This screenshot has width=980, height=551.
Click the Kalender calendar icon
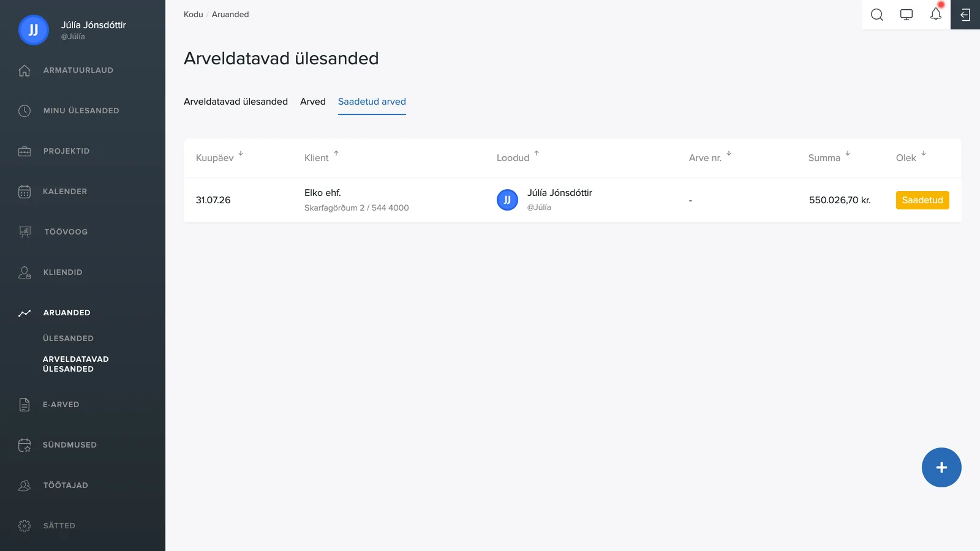(x=24, y=192)
